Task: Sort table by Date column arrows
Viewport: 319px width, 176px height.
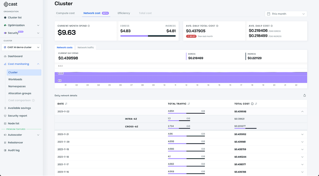Action: coord(66,104)
